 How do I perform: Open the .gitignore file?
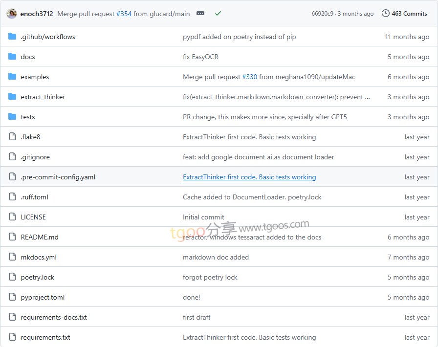click(x=35, y=157)
